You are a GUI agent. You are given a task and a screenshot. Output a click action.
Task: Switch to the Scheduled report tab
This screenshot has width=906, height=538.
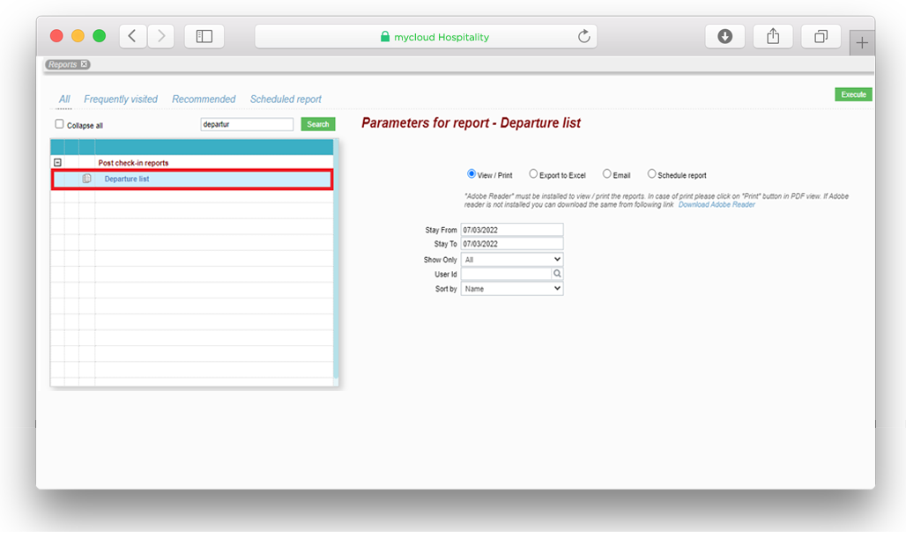click(x=286, y=99)
